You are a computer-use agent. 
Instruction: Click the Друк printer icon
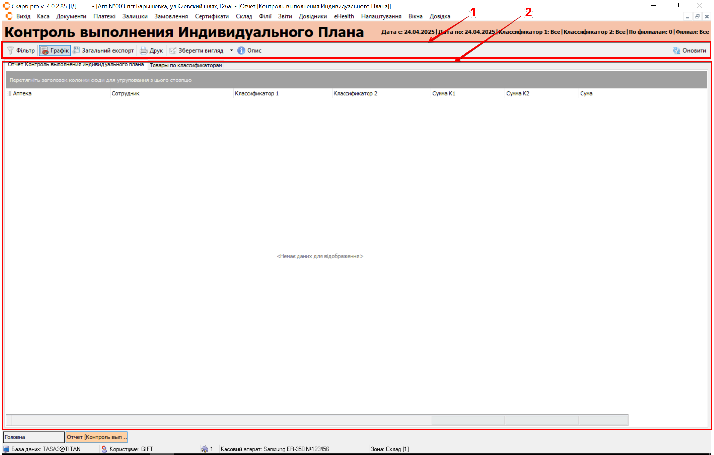[x=144, y=50]
